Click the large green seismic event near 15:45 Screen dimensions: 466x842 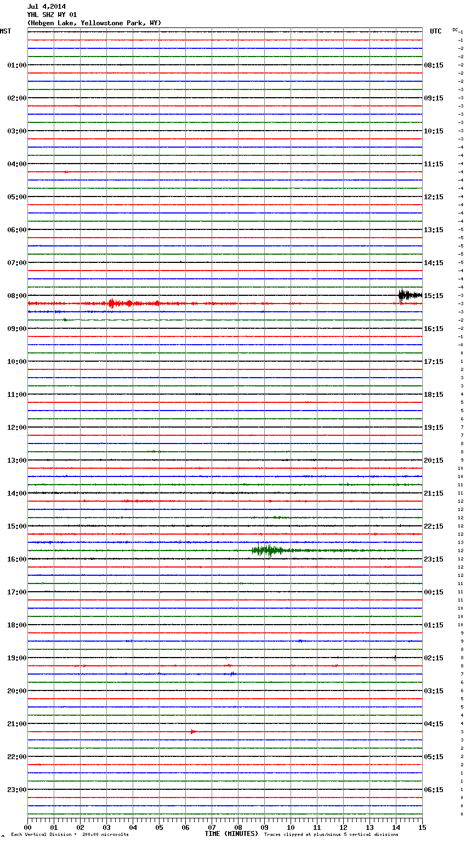coord(268,551)
